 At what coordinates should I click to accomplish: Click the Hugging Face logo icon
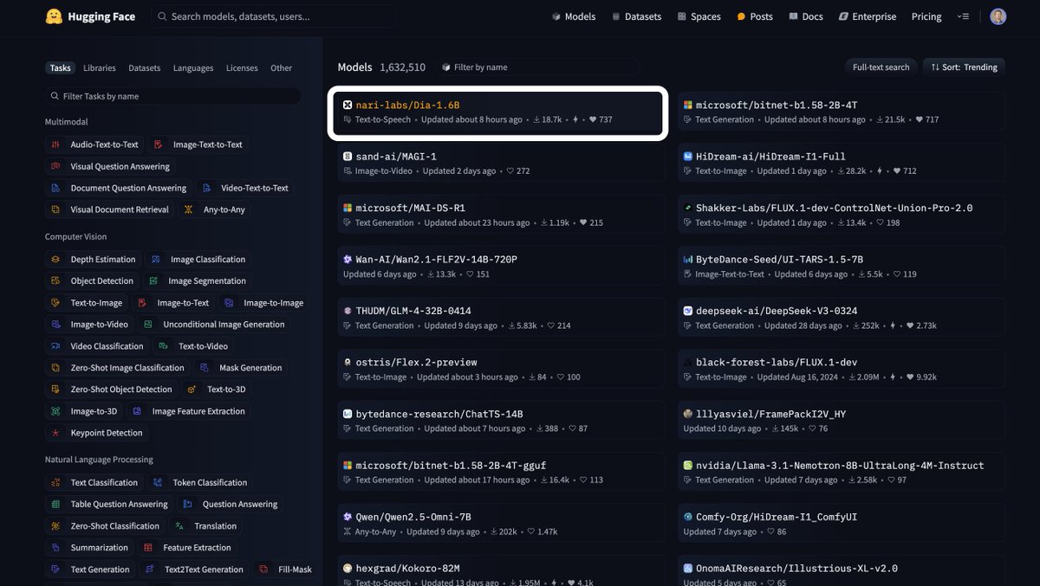(x=54, y=16)
